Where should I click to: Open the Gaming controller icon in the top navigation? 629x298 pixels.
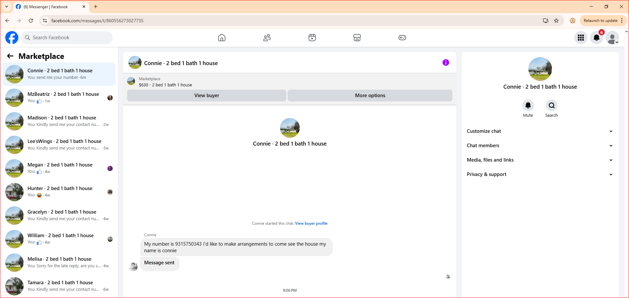402,38
